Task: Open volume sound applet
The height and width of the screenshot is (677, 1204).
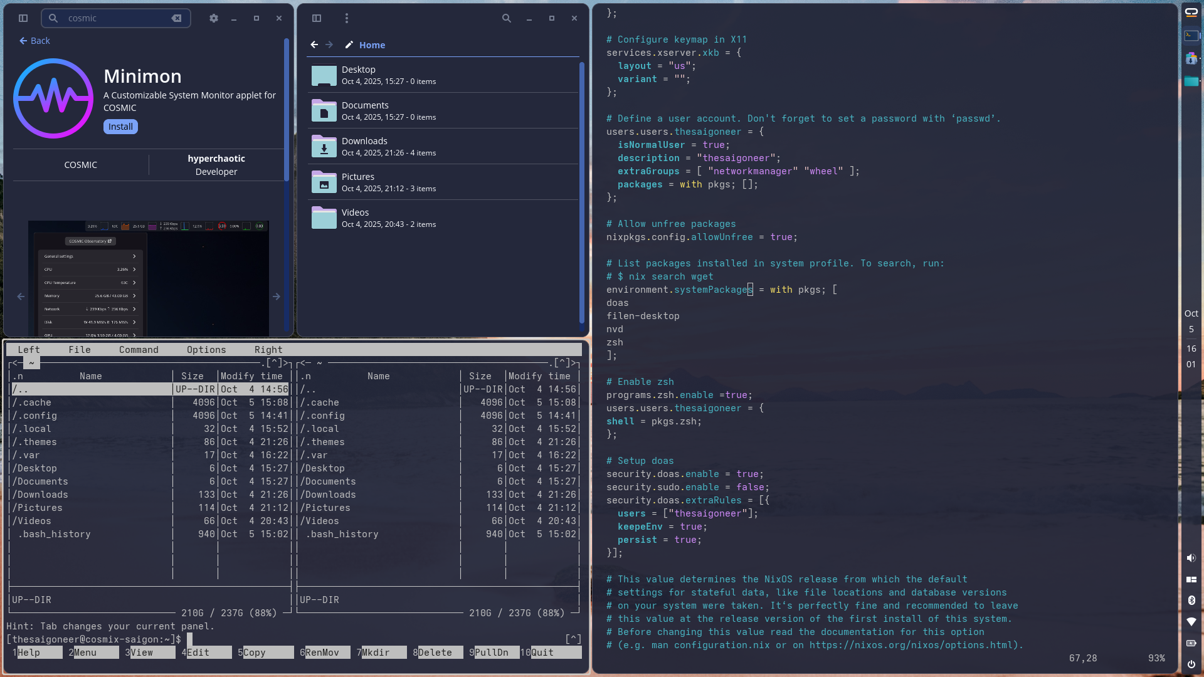Action: point(1191,558)
